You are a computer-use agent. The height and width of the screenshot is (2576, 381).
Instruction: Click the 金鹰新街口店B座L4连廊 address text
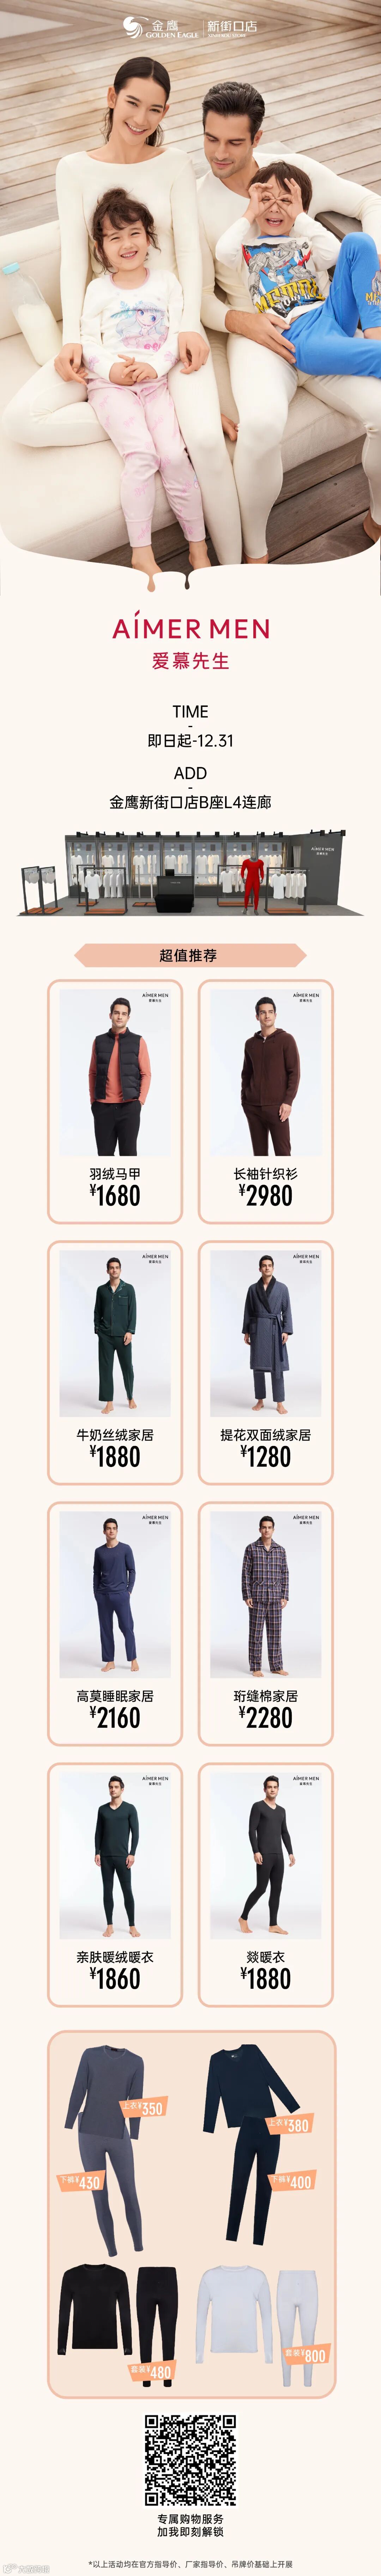point(190,802)
